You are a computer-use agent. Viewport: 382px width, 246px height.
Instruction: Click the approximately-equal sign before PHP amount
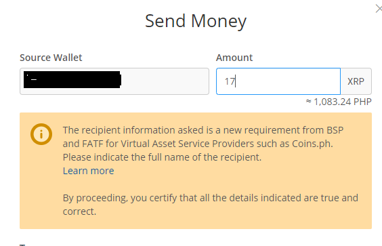308,101
